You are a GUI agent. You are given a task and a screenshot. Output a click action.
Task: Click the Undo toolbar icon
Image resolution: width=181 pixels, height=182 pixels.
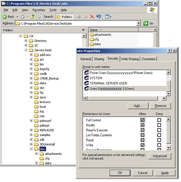pyautogui.click(x=98, y=17)
